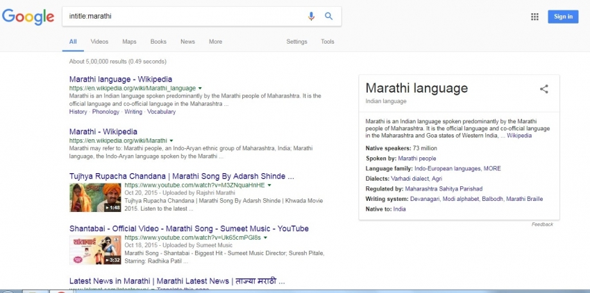This screenshot has width=590, height=293.
Task: Open search Tools options
Action: [328, 42]
